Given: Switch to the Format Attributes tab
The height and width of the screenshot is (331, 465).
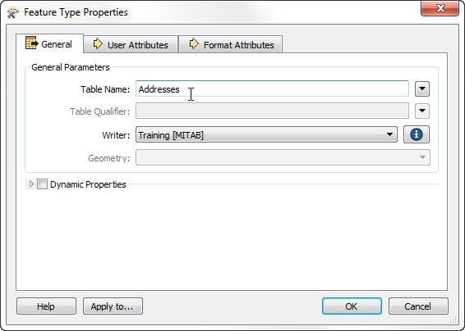Looking at the screenshot, I should click(230, 44).
